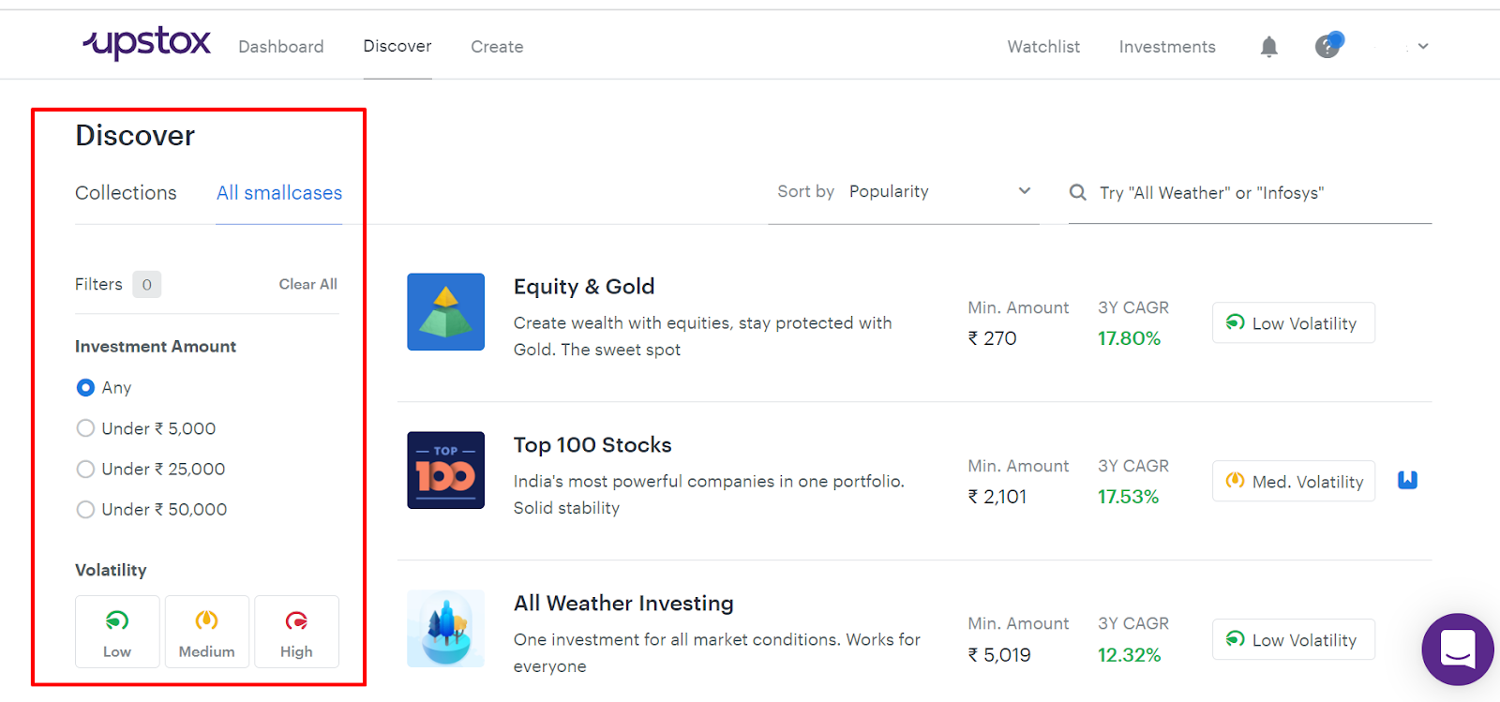Switch to the Collections tab
The height and width of the screenshot is (702, 1500).
[x=126, y=192]
